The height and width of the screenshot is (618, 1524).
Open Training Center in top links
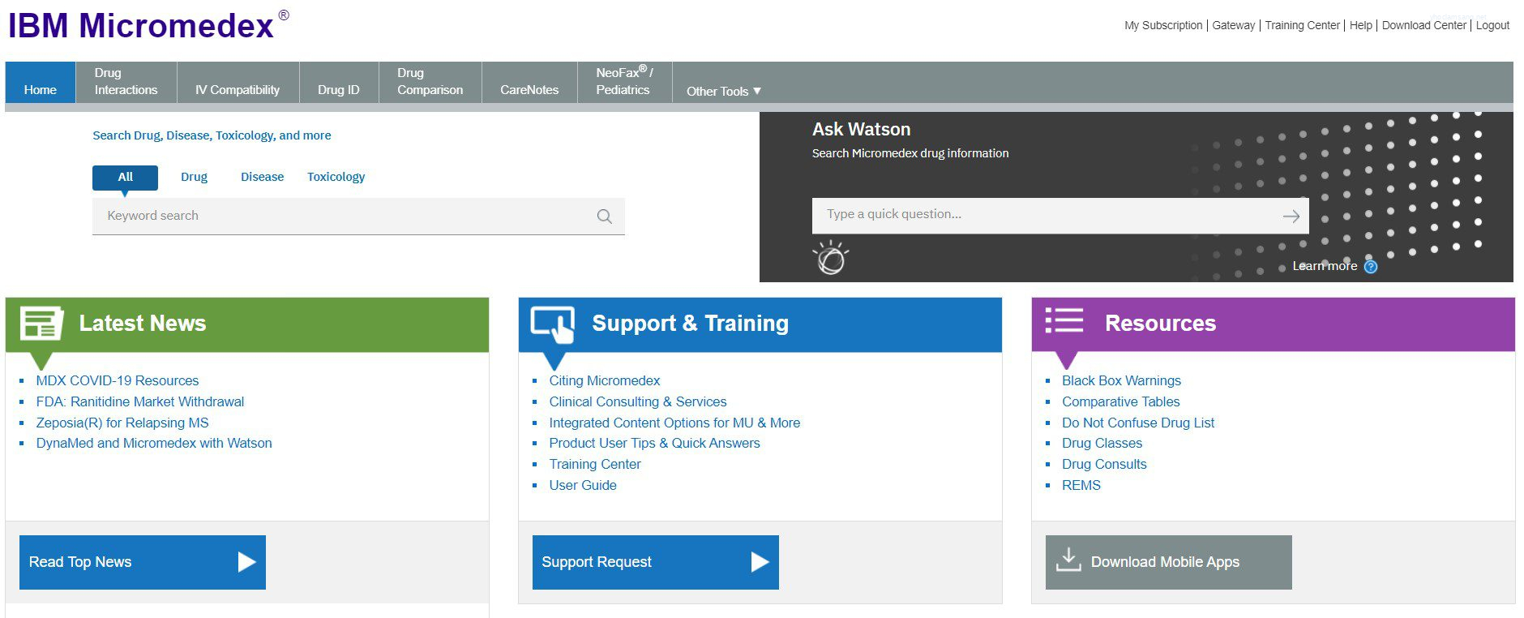pos(1302,25)
